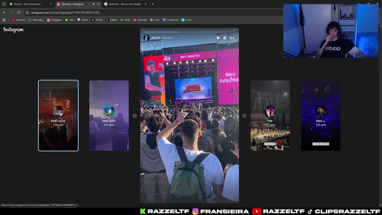The image size is (382, 215).
Task: Mute the story audio speaker icon
Action: tap(218, 38)
